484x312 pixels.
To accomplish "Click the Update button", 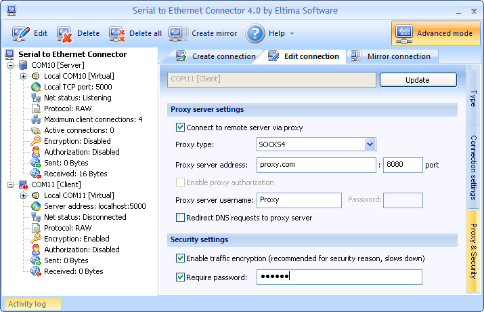I will (x=418, y=80).
